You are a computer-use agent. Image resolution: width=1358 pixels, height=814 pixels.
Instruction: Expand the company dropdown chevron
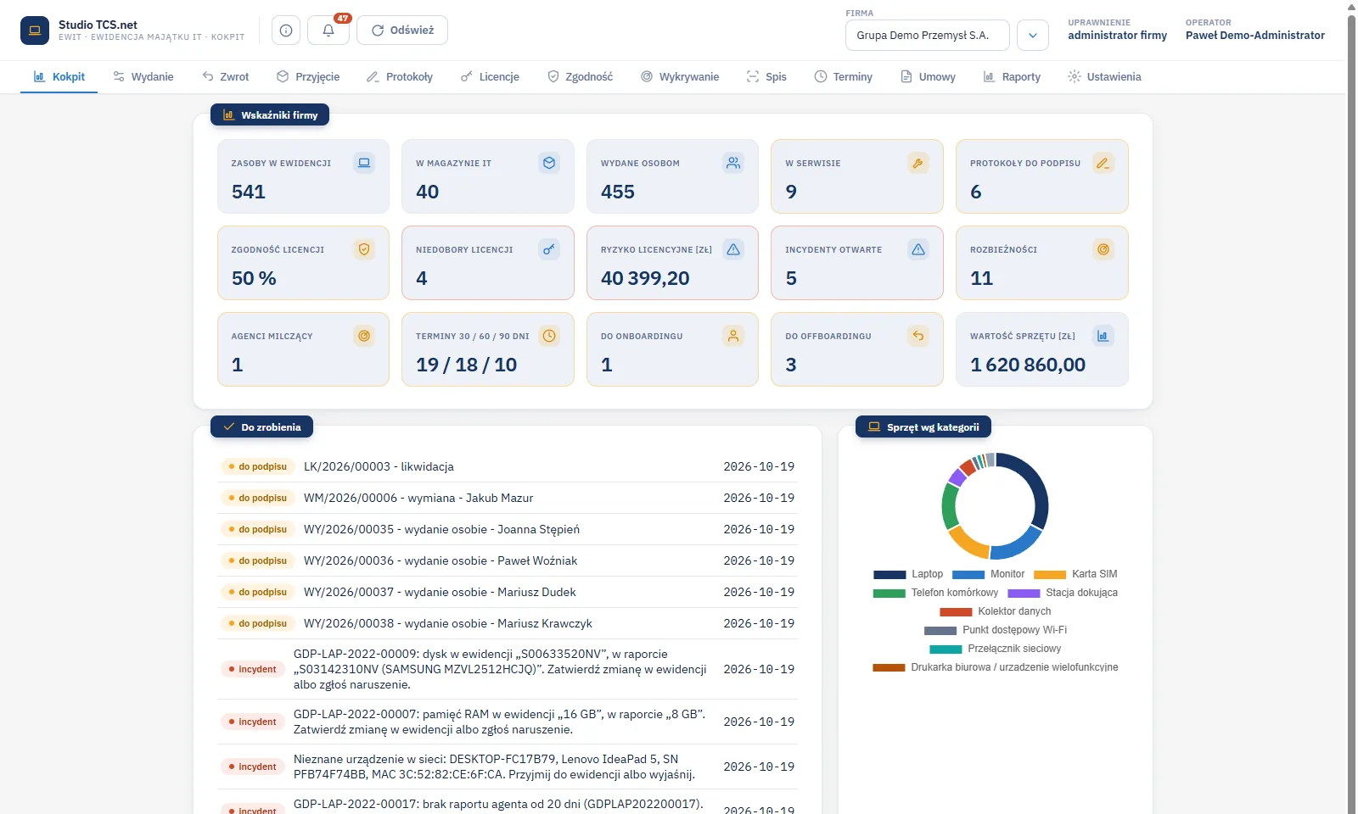(x=1033, y=36)
